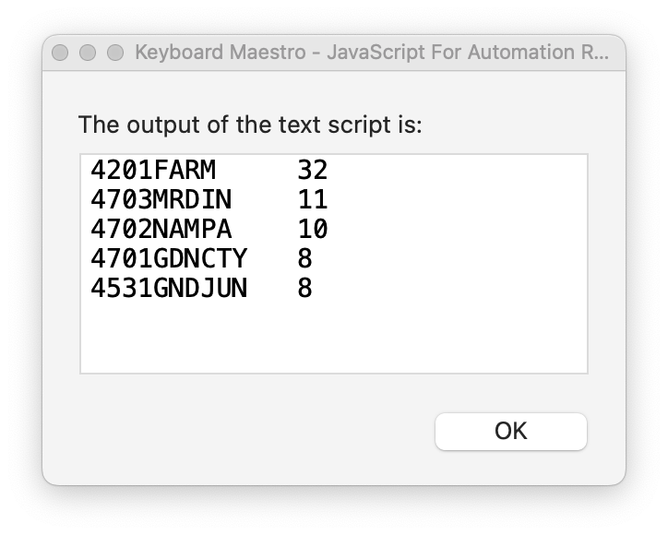Click the 4701GDNCTY code in results
The image size is (668, 535).
tap(169, 258)
